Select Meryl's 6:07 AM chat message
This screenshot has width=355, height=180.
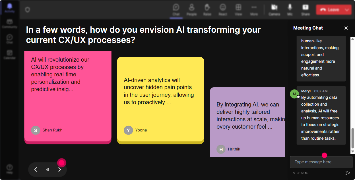(x=321, y=116)
